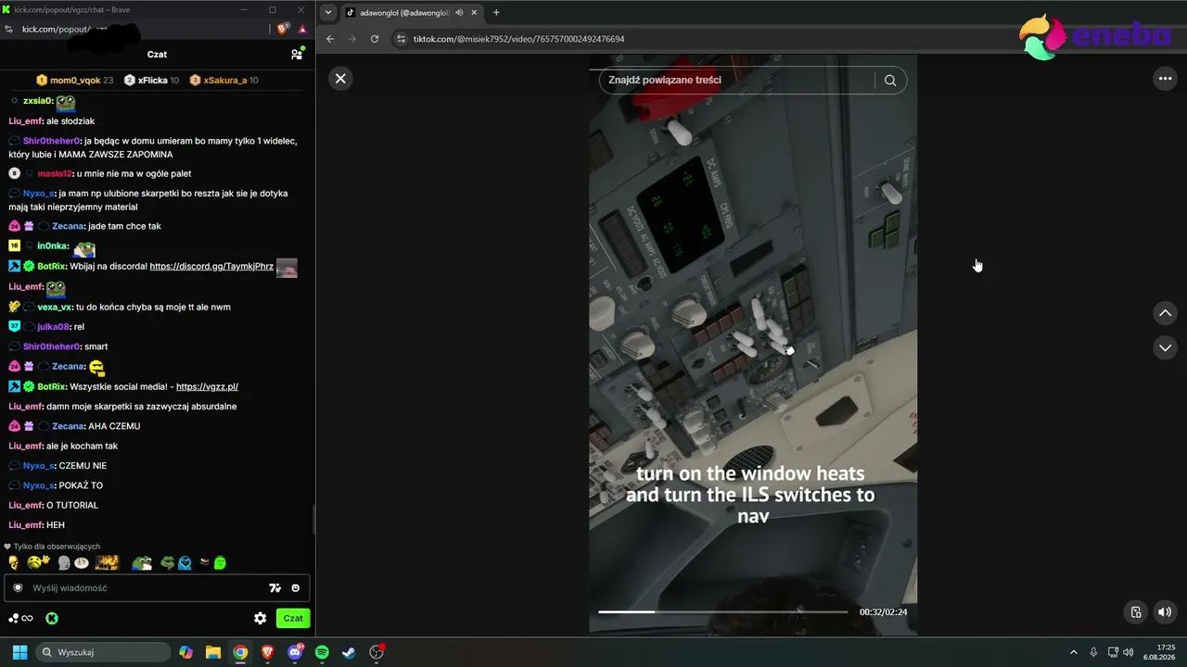Insert the sad waving emoji emote
The width and height of the screenshot is (1187, 667).
tap(38, 562)
